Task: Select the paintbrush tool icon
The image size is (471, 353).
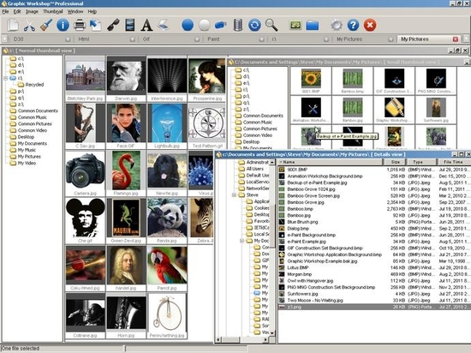Action: click(x=46, y=25)
